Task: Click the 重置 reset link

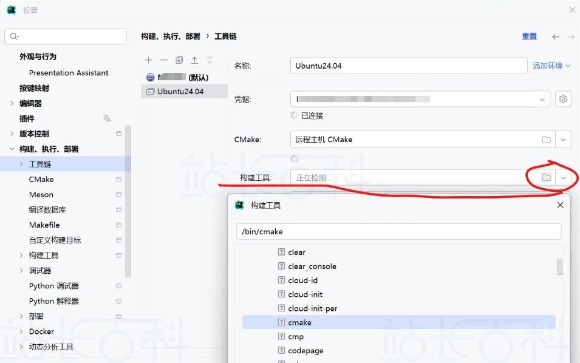Action: pyautogui.click(x=529, y=36)
